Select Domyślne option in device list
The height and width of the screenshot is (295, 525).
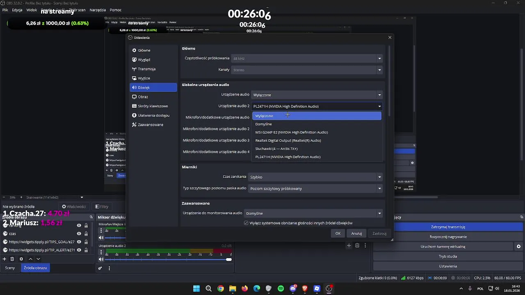[x=317, y=124]
